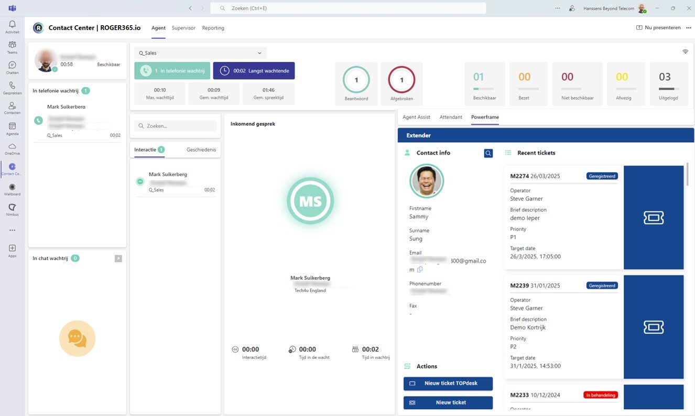Click In telefonie wachtrij button
The image size is (695, 416).
(x=172, y=71)
